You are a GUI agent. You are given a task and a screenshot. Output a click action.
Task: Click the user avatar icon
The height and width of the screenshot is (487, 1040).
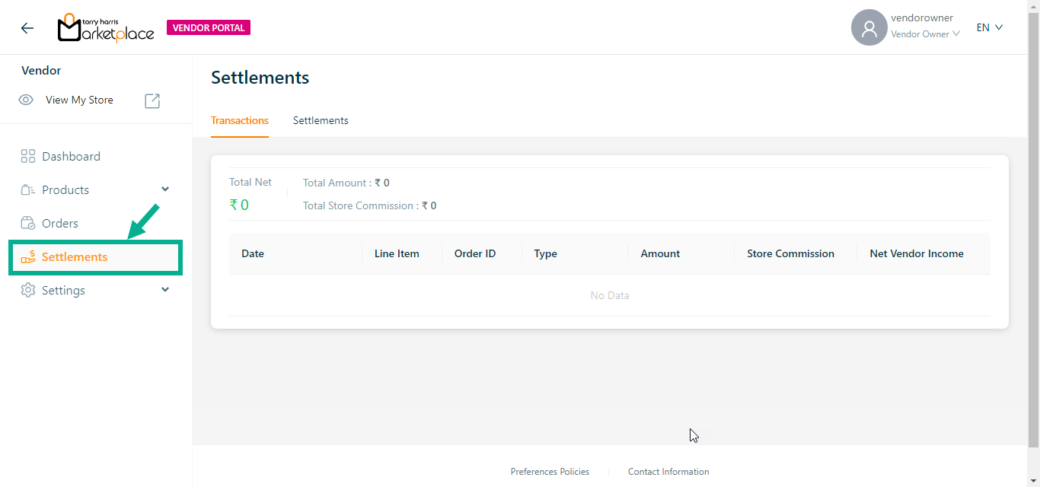(x=869, y=28)
